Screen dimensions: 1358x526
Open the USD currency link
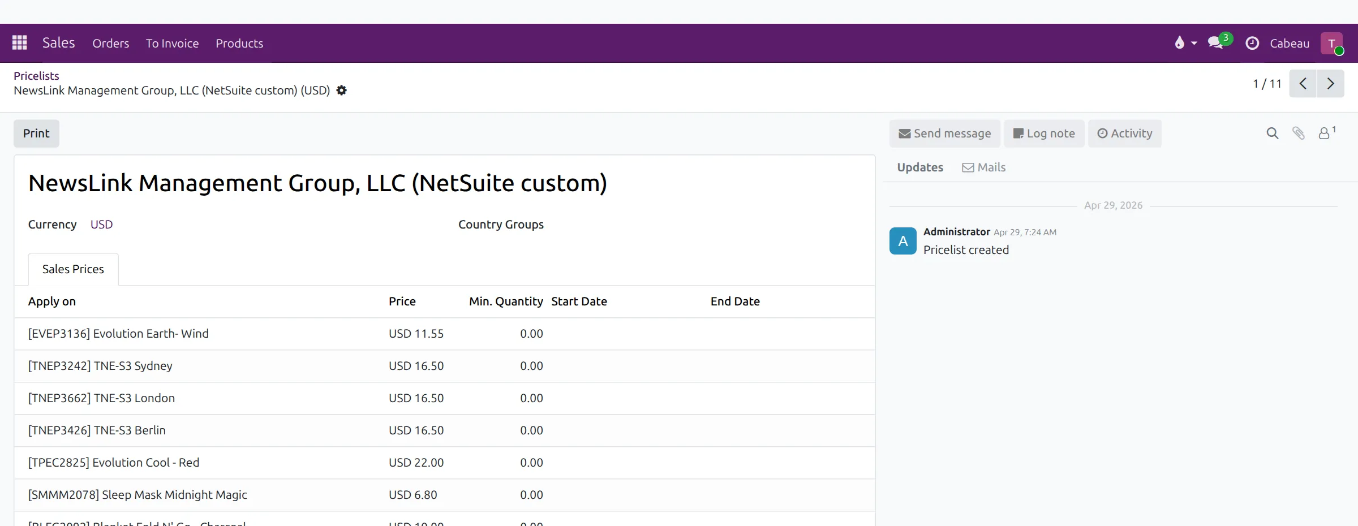(101, 225)
